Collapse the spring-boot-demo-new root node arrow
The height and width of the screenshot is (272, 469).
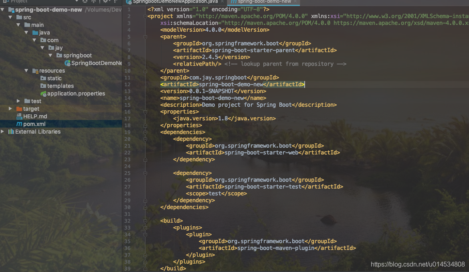tap(2, 10)
